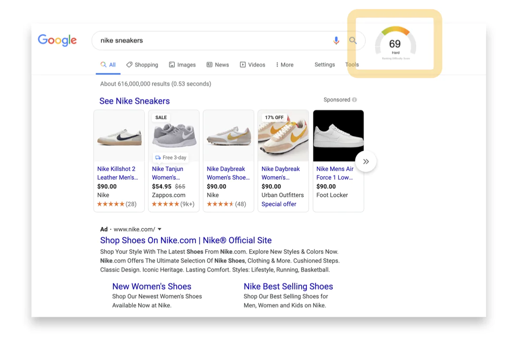This screenshot has height=346, width=518.
Task: Open the Nike Best Selling Shoes sitelink
Action: point(288,286)
